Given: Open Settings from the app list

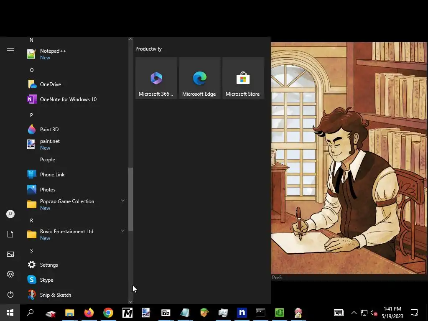Looking at the screenshot, I should click(x=76, y=265).
